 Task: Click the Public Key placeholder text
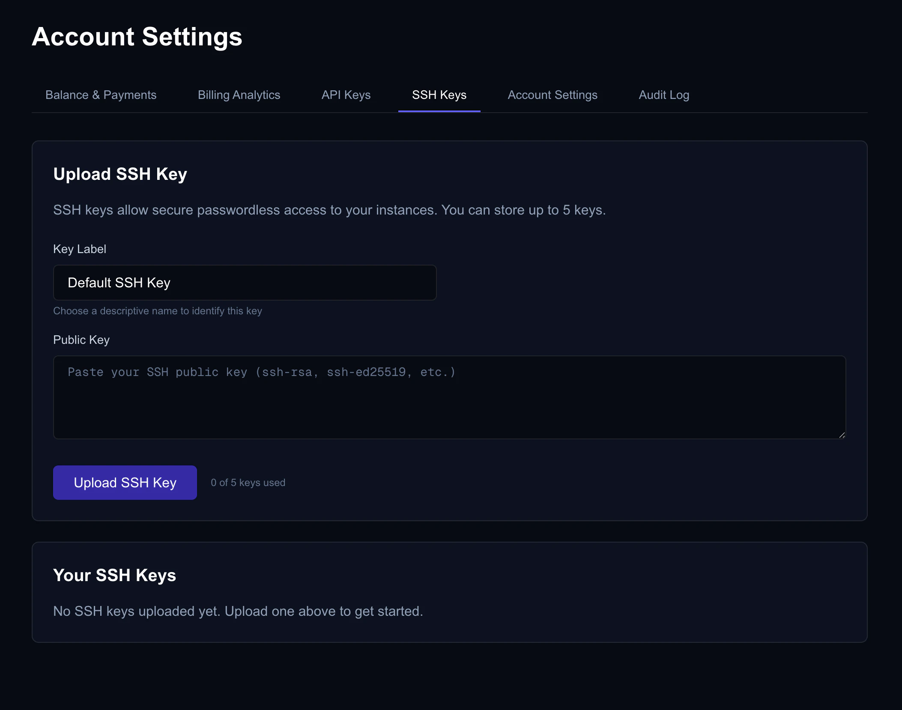(x=261, y=372)
